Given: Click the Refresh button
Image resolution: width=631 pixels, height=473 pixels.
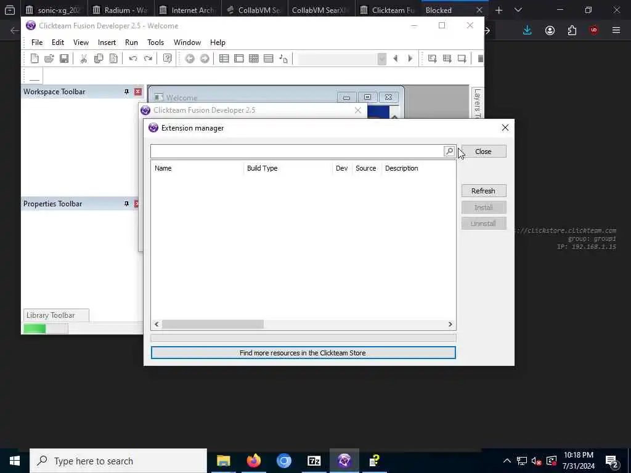Looking at the screenshot, I should (x=484, y=191).
